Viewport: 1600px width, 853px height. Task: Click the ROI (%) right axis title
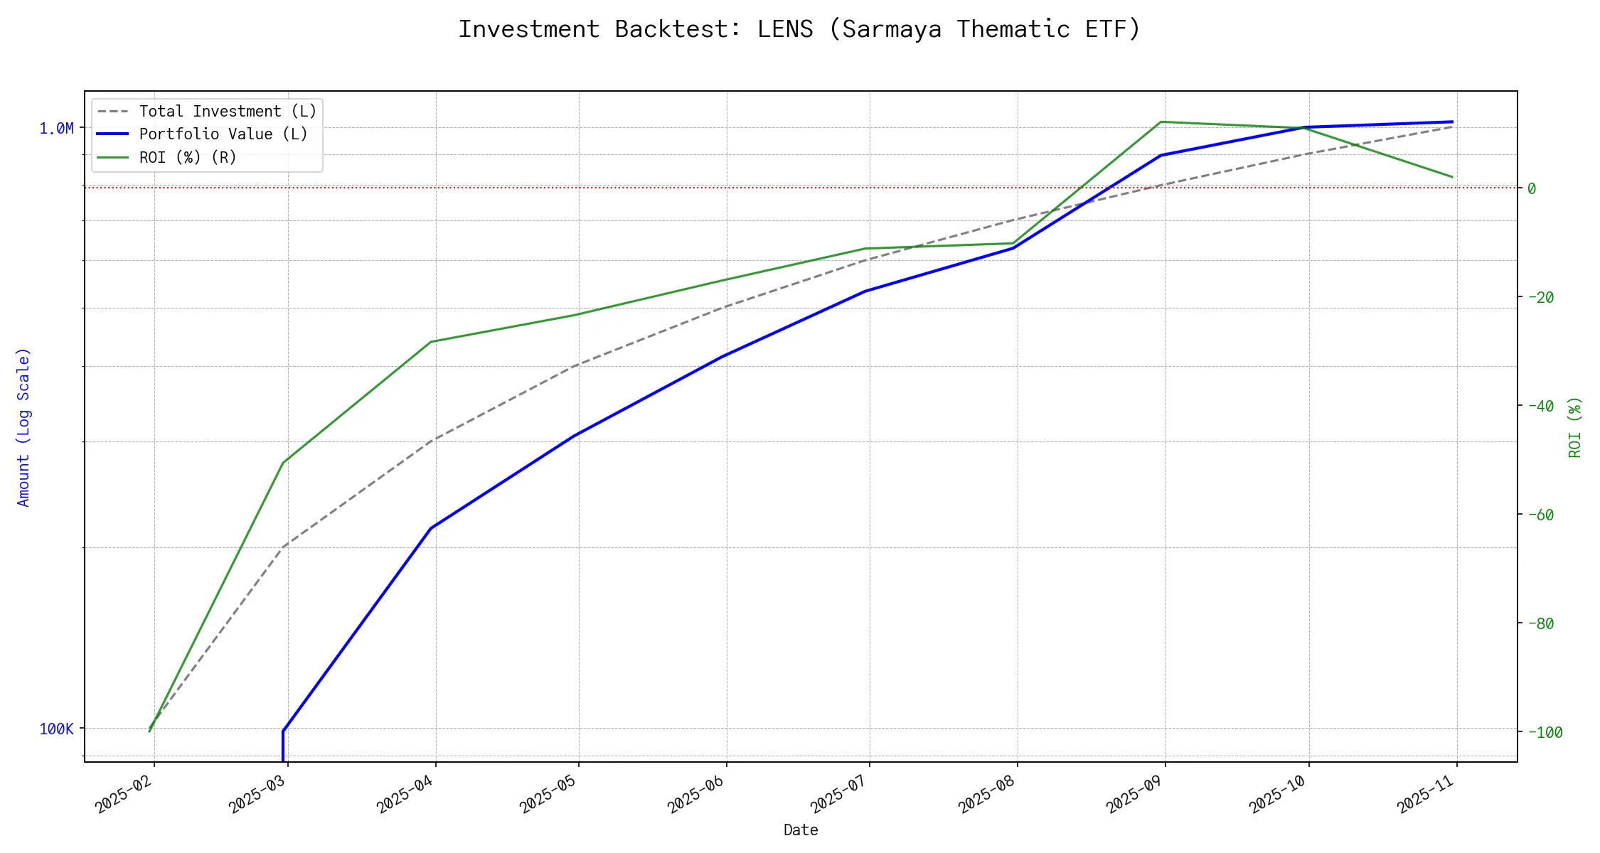[1575, 427]
